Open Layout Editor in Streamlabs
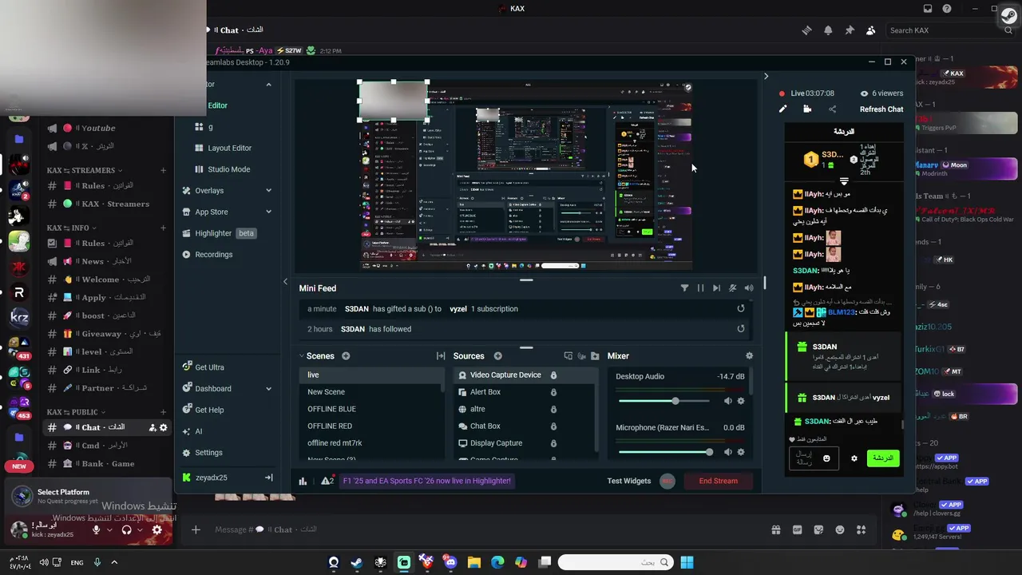The width and height of the screenshot is (1022, 575). (229, 148)
